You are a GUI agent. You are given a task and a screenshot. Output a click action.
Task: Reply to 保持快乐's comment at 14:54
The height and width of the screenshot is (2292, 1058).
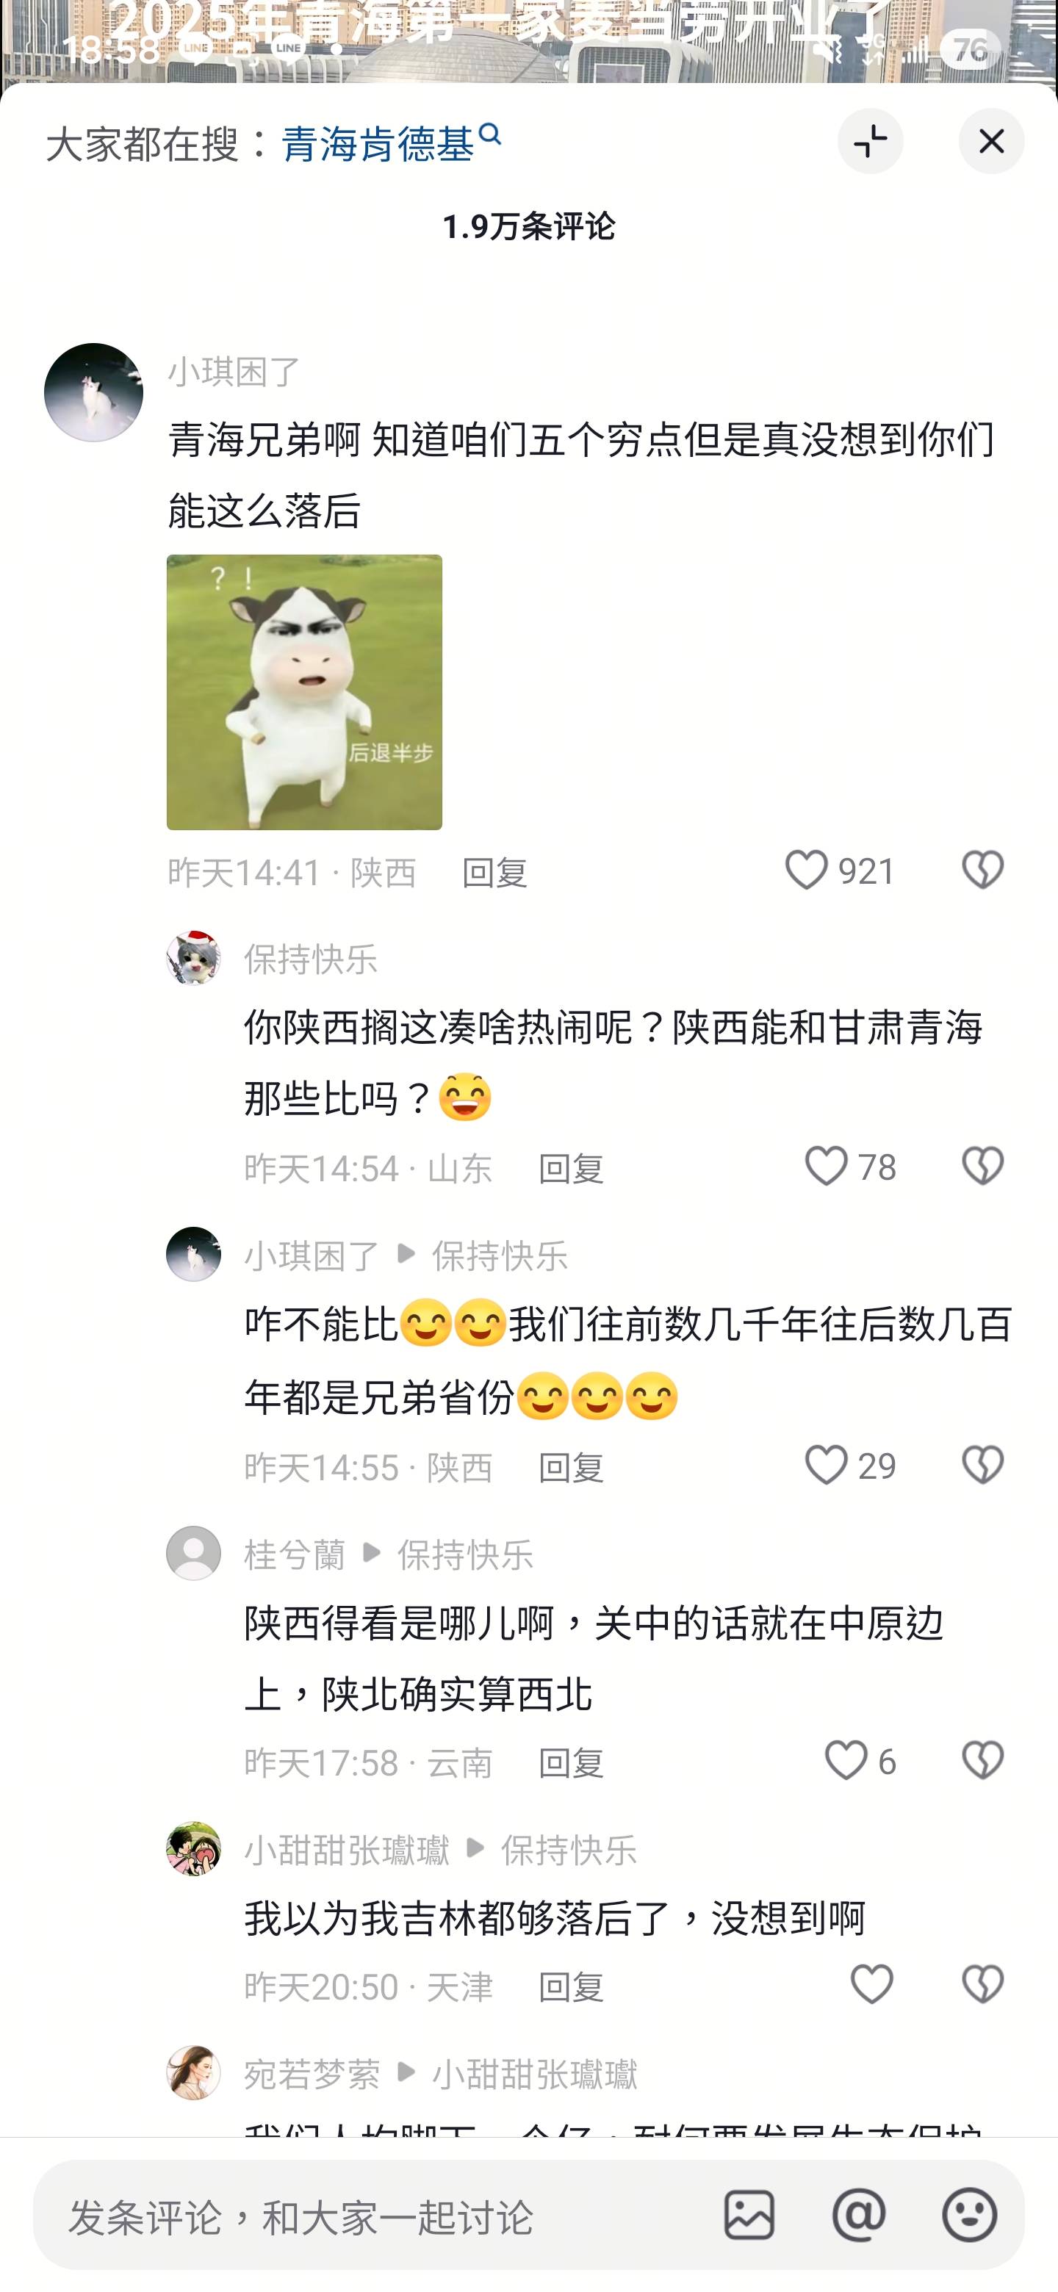pyautogui.click(x=572, y=1168)
